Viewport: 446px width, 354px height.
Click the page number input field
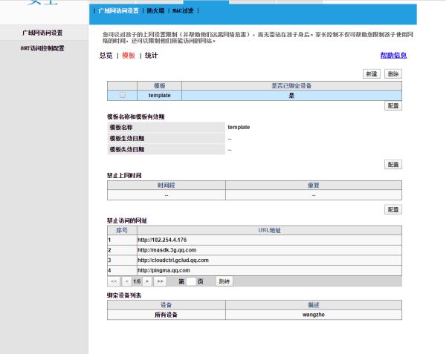click(x=191, y=281)
